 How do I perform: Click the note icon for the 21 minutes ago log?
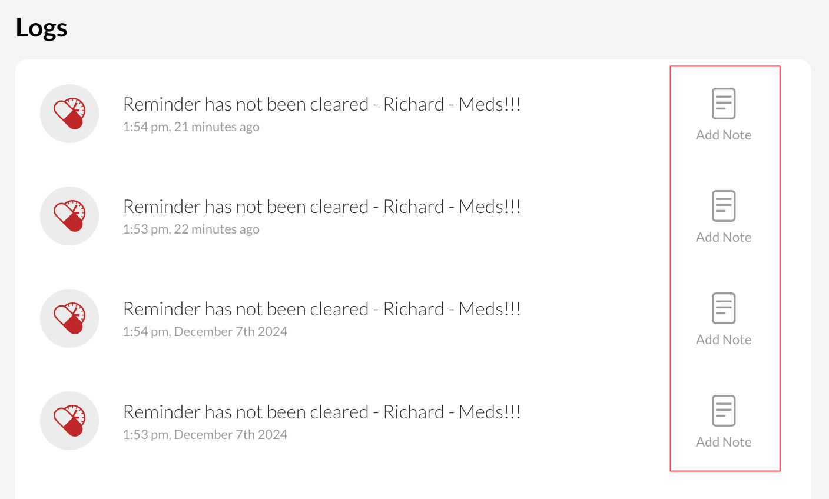[x=724, y=104]
